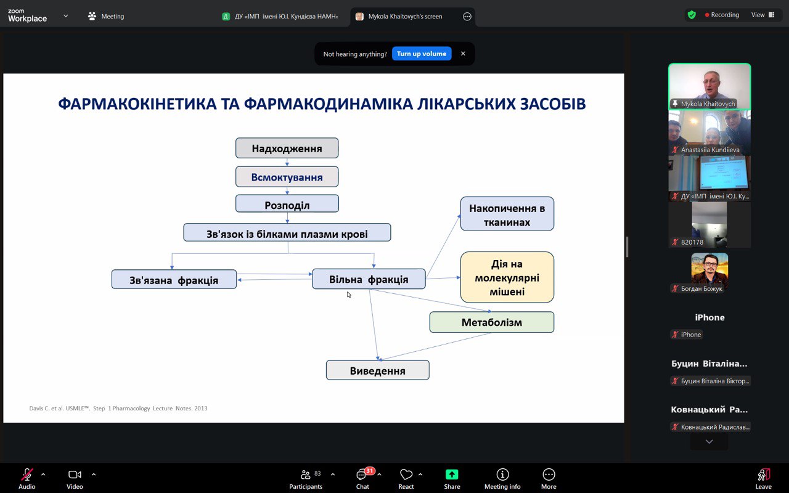
Task: Click the Turn up volume button
Action: point(422,54)
